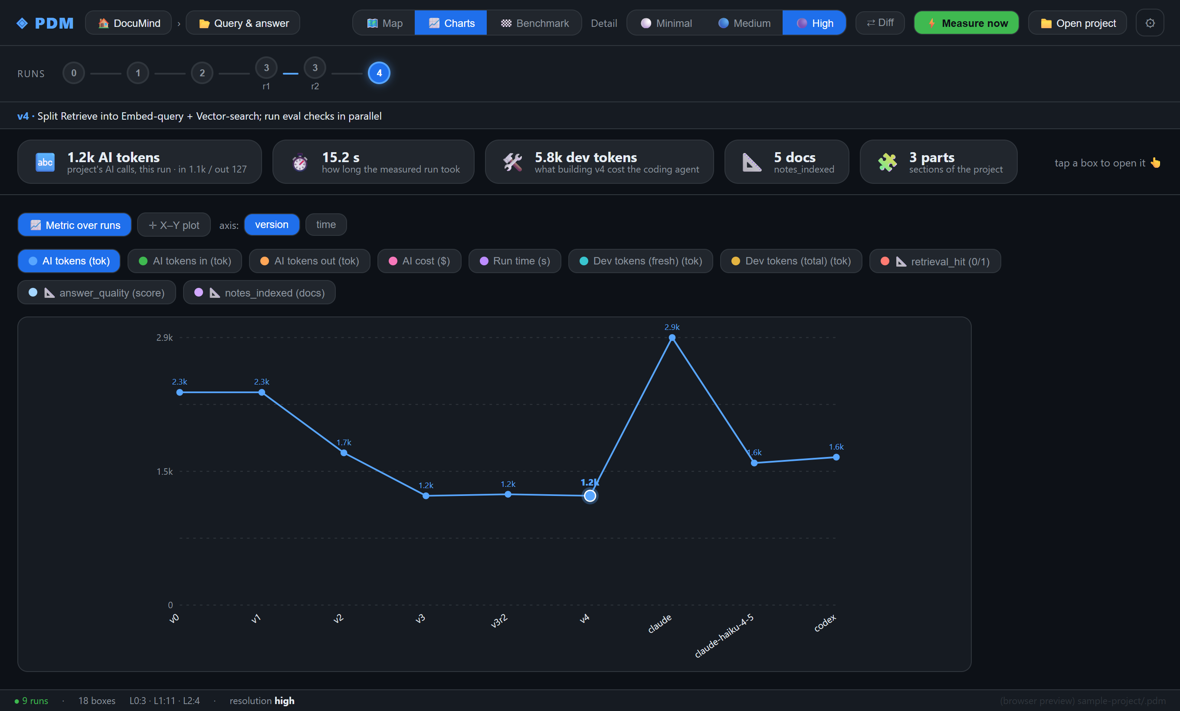Click the chart icon in Metric over runs
The image size is (1180, 711).
[x=36, y=225]
